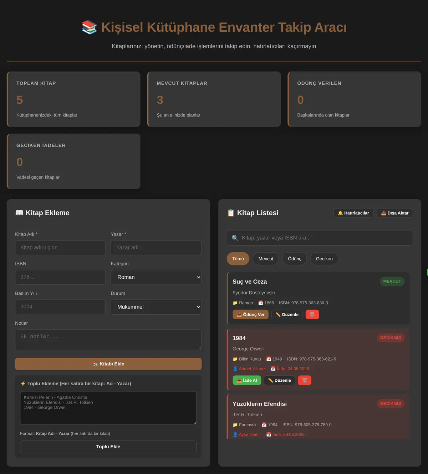The image size is (428, 474).
Task: Click the Toplu Ekle button
Action: click(108, 447)
